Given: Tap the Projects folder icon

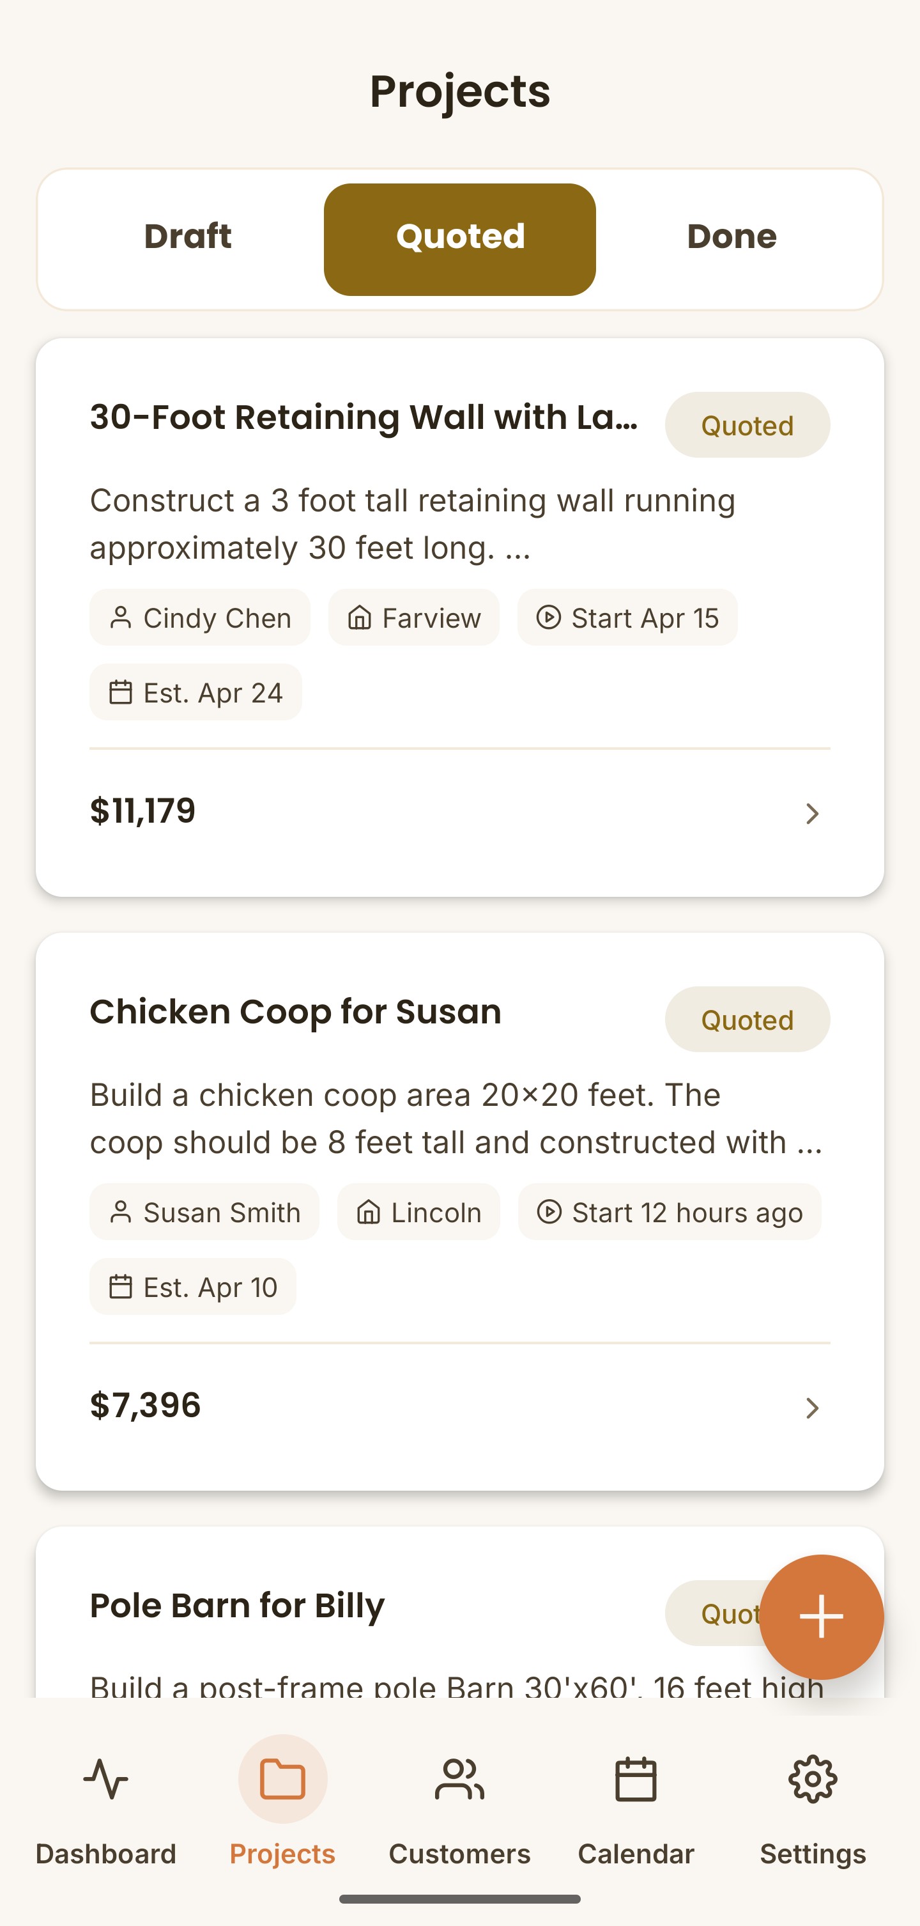Looking at the screenshot, I should [282, 1779].
